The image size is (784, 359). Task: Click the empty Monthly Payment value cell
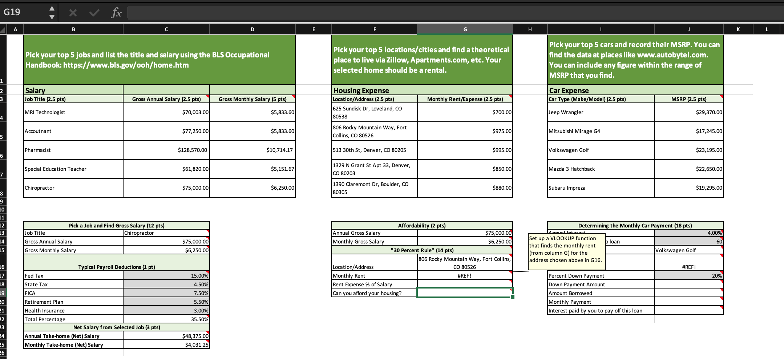click(x=689, y=302)
